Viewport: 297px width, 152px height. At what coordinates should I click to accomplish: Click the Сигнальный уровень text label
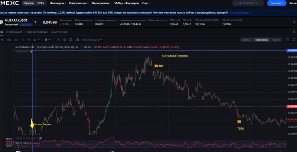(175, 56)
